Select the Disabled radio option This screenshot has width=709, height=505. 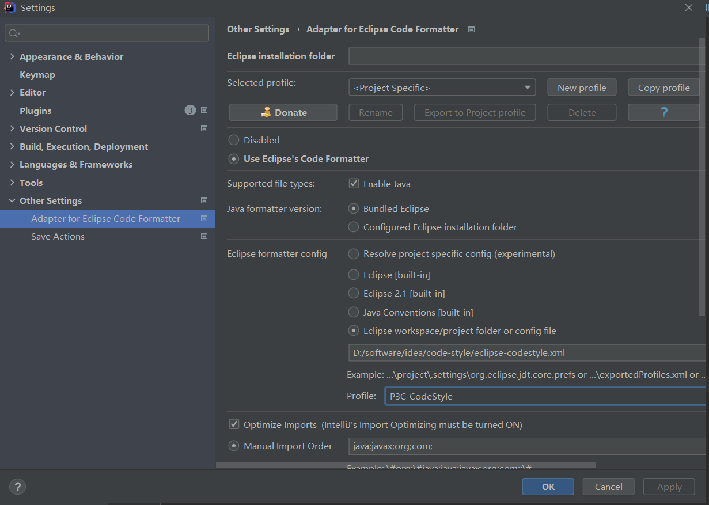tap(234, 140)
